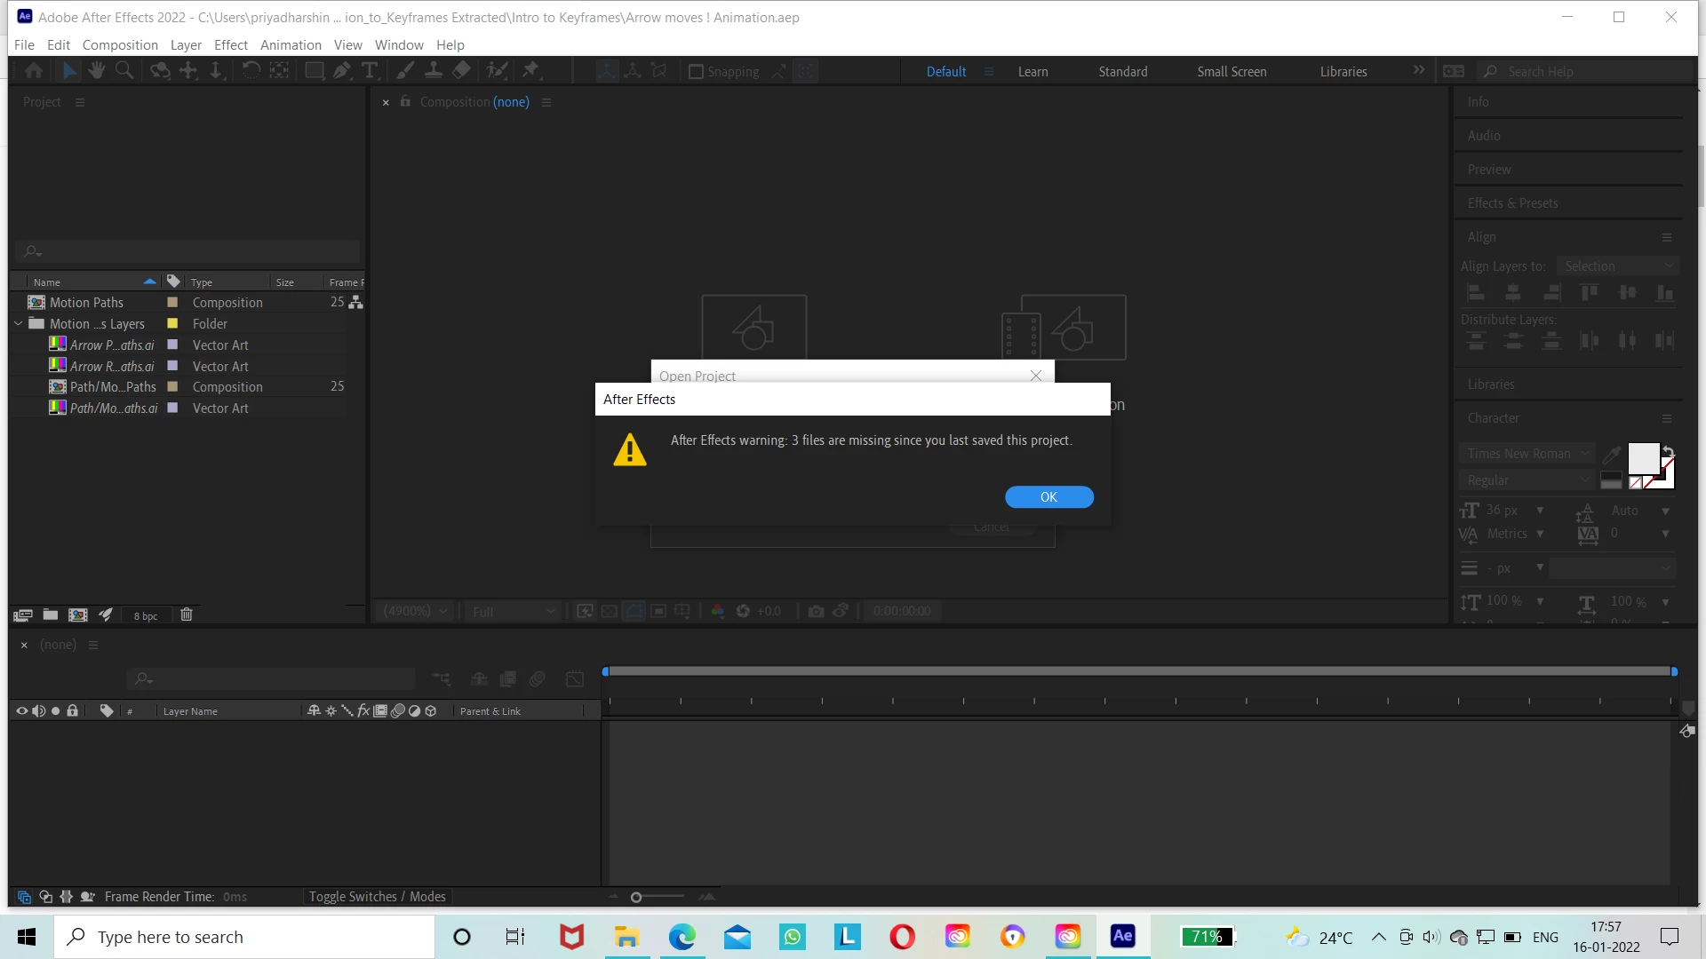Select the Zoom tool
1706x959 pixels.
click(124, 71)
